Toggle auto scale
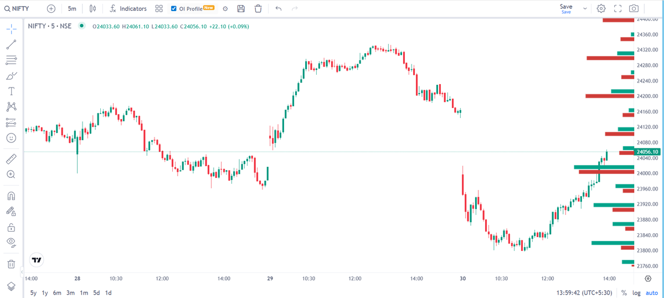Image resolution: width=664 pixels, height=298 pixels. [x=652, y=292]
